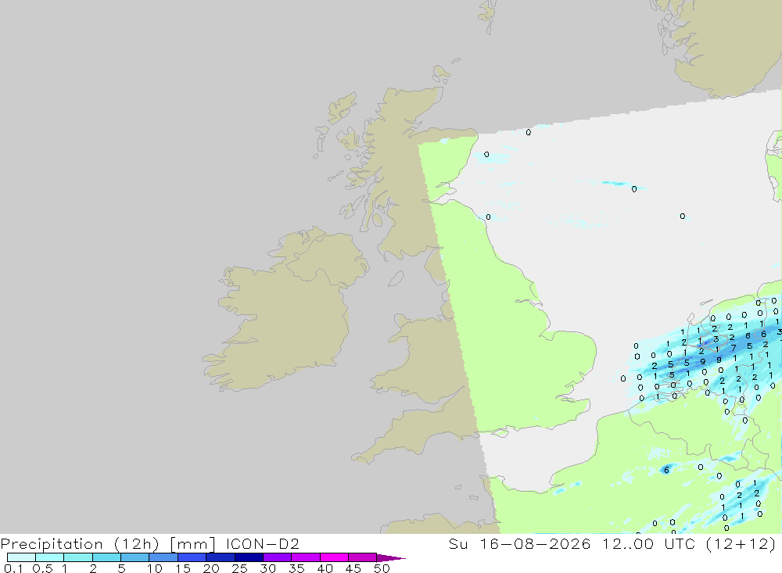
Task: Click the '0.1' legend scale label
Action: (x=13, y=568)
